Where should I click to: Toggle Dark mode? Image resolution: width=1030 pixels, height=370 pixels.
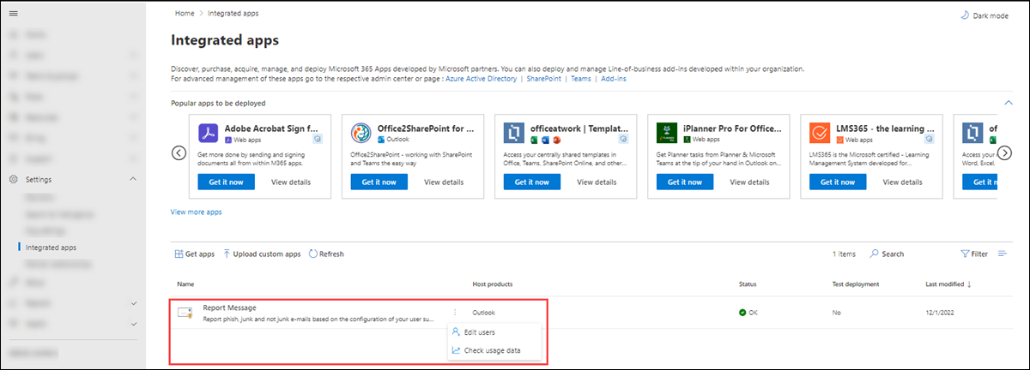(984, 15)
